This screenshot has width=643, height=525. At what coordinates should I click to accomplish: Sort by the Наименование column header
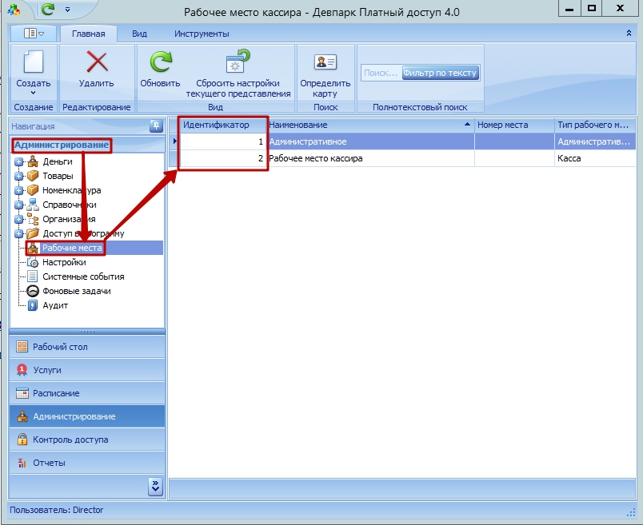click(x=368, y=125)
